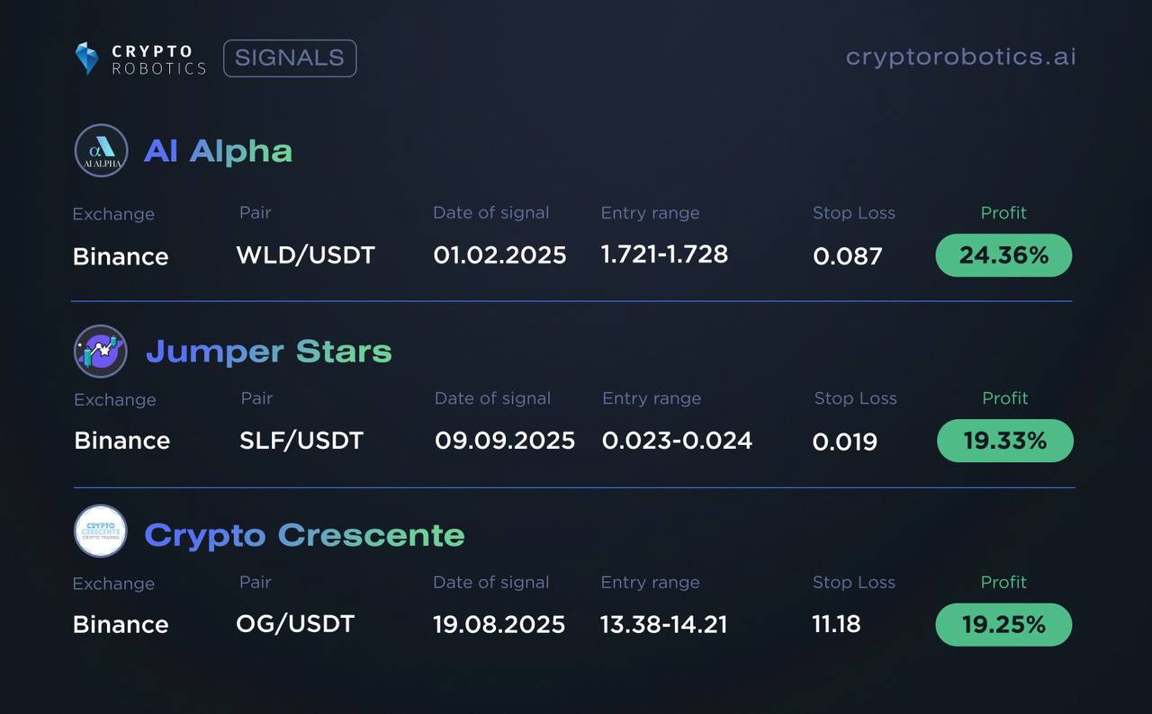Click the 1.721-1.728 entry range
Image resolution: width=1152 pixels, height=714 pixels.
pos(664,254)
